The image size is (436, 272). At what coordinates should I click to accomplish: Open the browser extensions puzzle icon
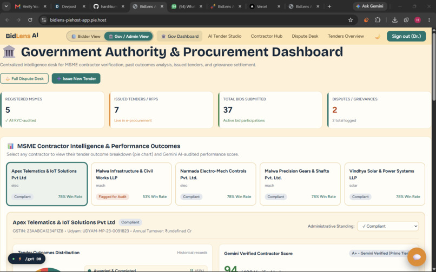click(378, 20)
